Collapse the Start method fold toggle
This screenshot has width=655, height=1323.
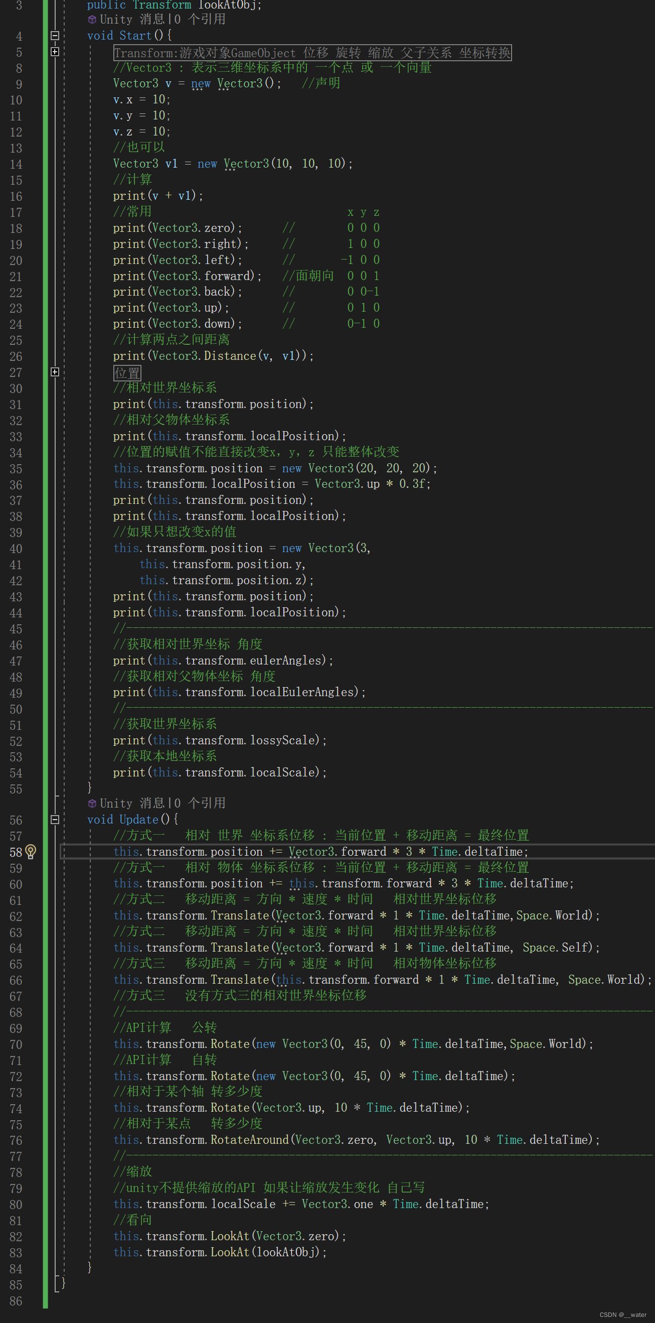coord(55,36)
